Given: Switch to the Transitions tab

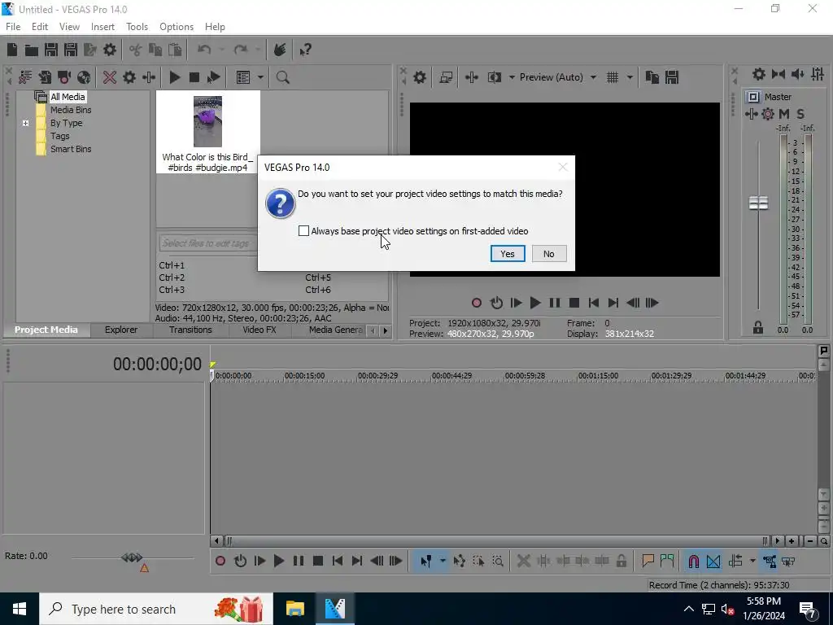Looking at the screenshot, I should tap(190, 330).
